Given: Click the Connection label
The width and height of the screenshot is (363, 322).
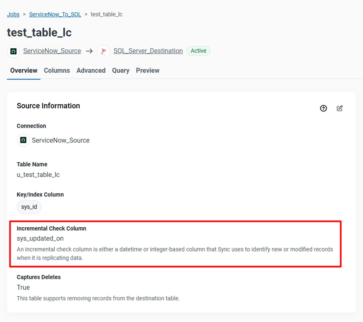Looking at the screenshot, I should [x=32, y=126].
